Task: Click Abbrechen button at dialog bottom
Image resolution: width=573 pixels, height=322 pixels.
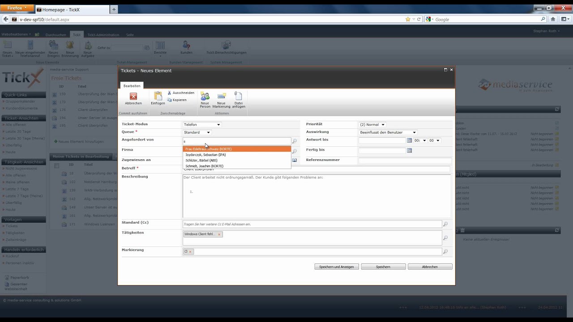Action: tap(430, 267)
